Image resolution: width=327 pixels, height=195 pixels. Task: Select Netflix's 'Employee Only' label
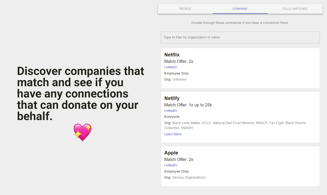coord(177,73)
